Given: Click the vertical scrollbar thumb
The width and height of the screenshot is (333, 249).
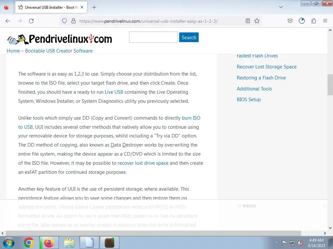Looking at the screenshot, I should coord(330,85).
